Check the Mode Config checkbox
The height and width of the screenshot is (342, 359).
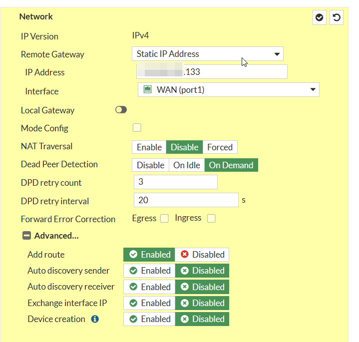137,128
